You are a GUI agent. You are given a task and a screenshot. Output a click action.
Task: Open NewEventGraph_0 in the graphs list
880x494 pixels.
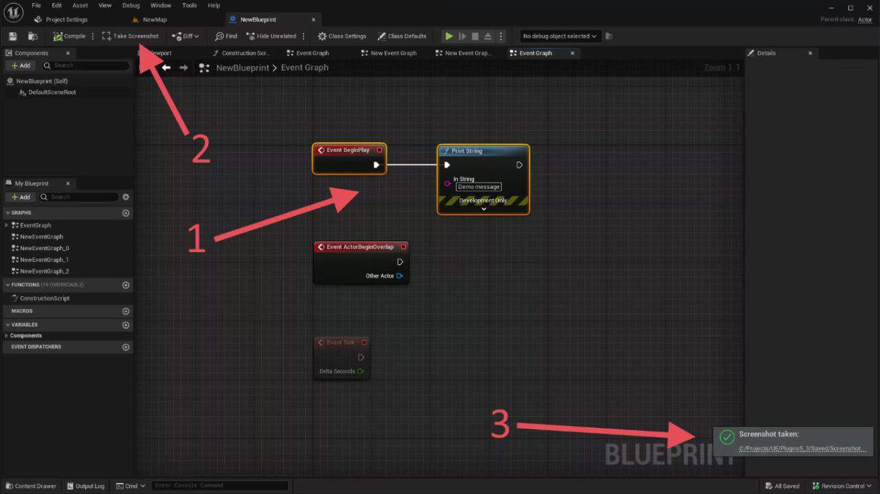44,248
